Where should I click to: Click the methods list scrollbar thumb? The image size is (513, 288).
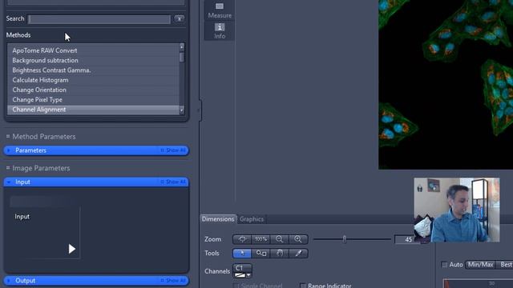[182, 57]
